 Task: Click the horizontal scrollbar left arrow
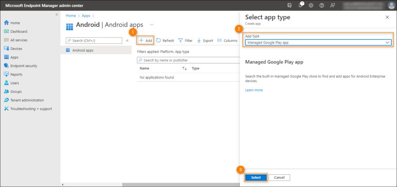coord(63,185)
